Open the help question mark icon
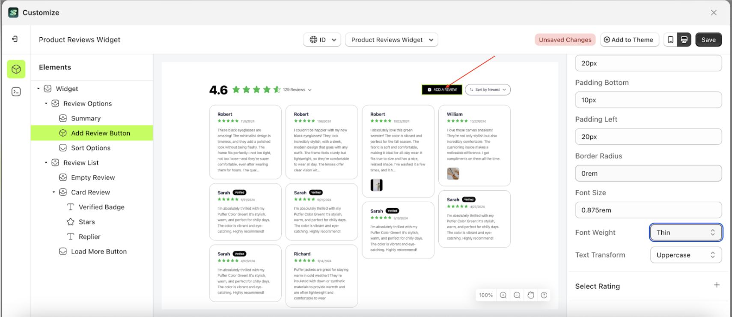Image resolution: width=732 pixels, height=317 pixels. point(544,295)
